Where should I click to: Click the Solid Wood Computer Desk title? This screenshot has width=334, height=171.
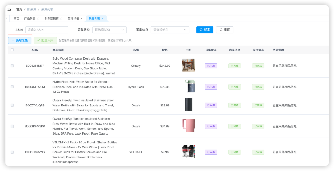click(84, 66)
